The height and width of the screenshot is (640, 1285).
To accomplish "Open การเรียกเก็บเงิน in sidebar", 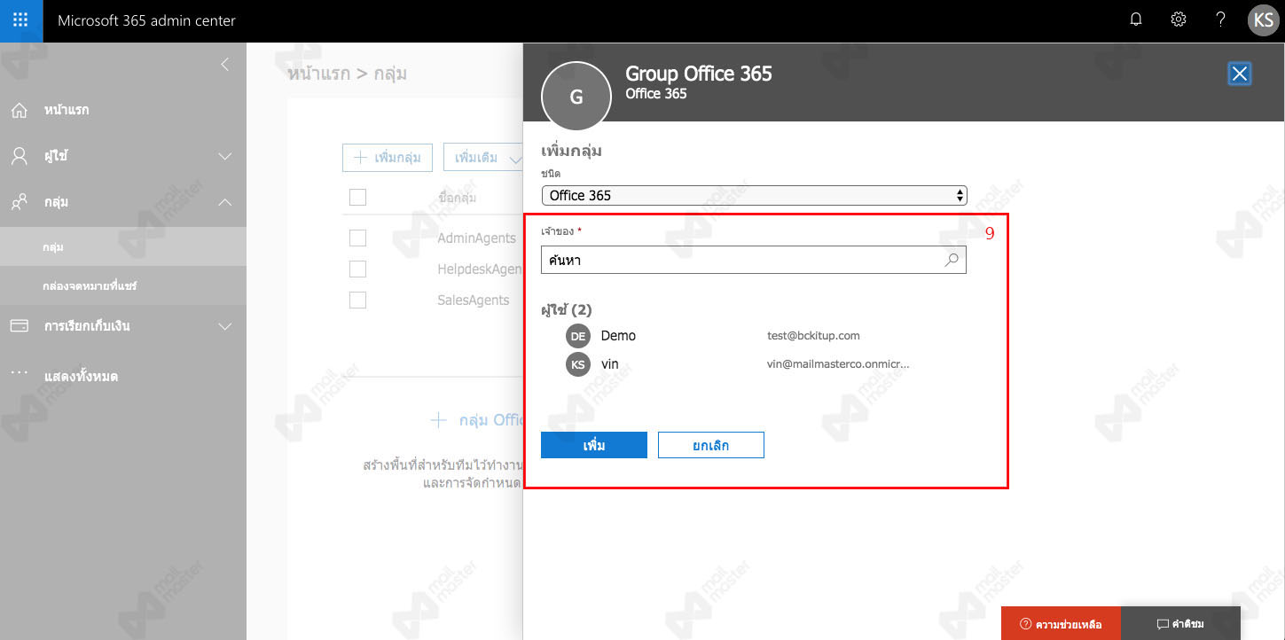I will (87, 326).
